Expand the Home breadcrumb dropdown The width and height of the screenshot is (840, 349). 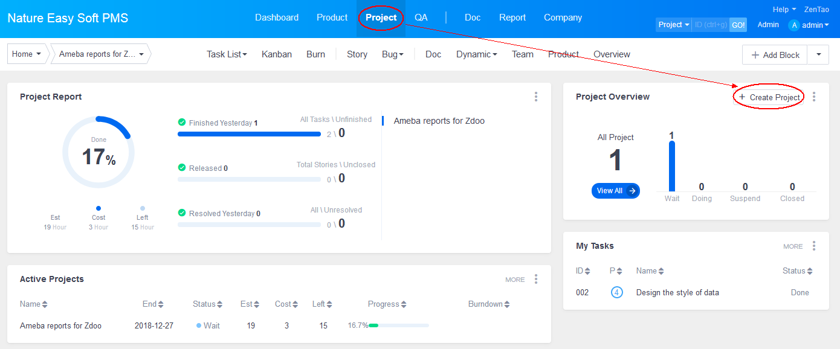[x=27, y=54]
